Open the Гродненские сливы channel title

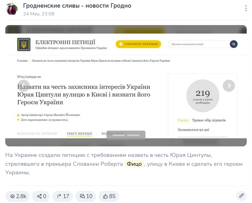tap(77, 6)
